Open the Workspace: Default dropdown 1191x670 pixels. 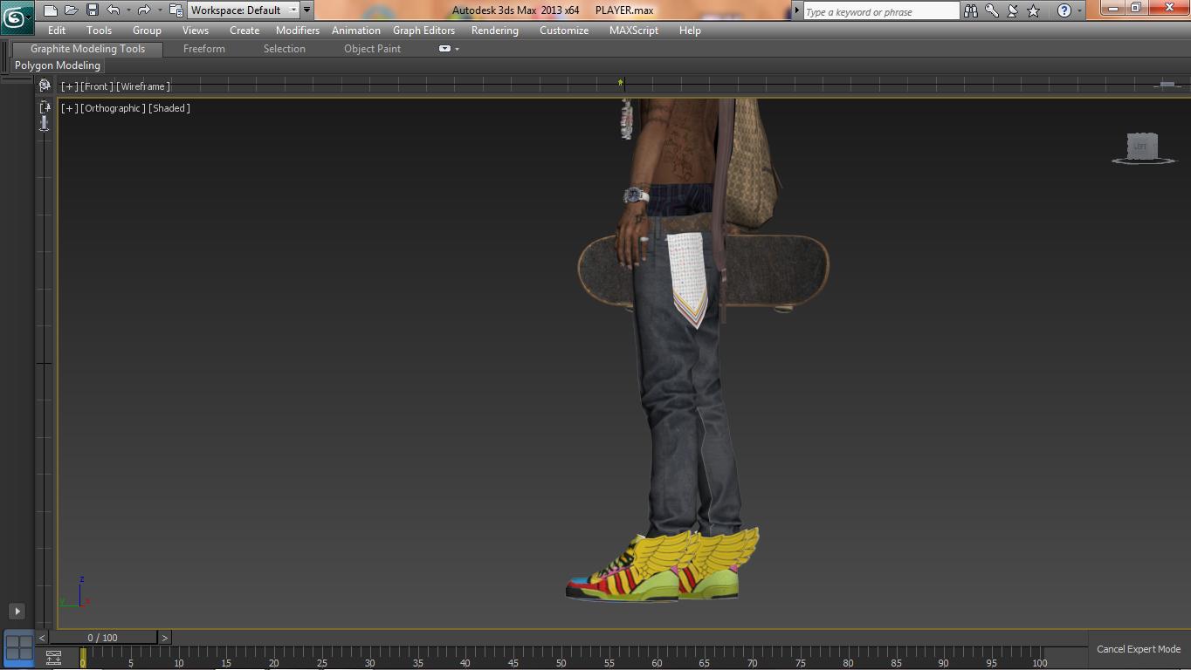point(244,10)
